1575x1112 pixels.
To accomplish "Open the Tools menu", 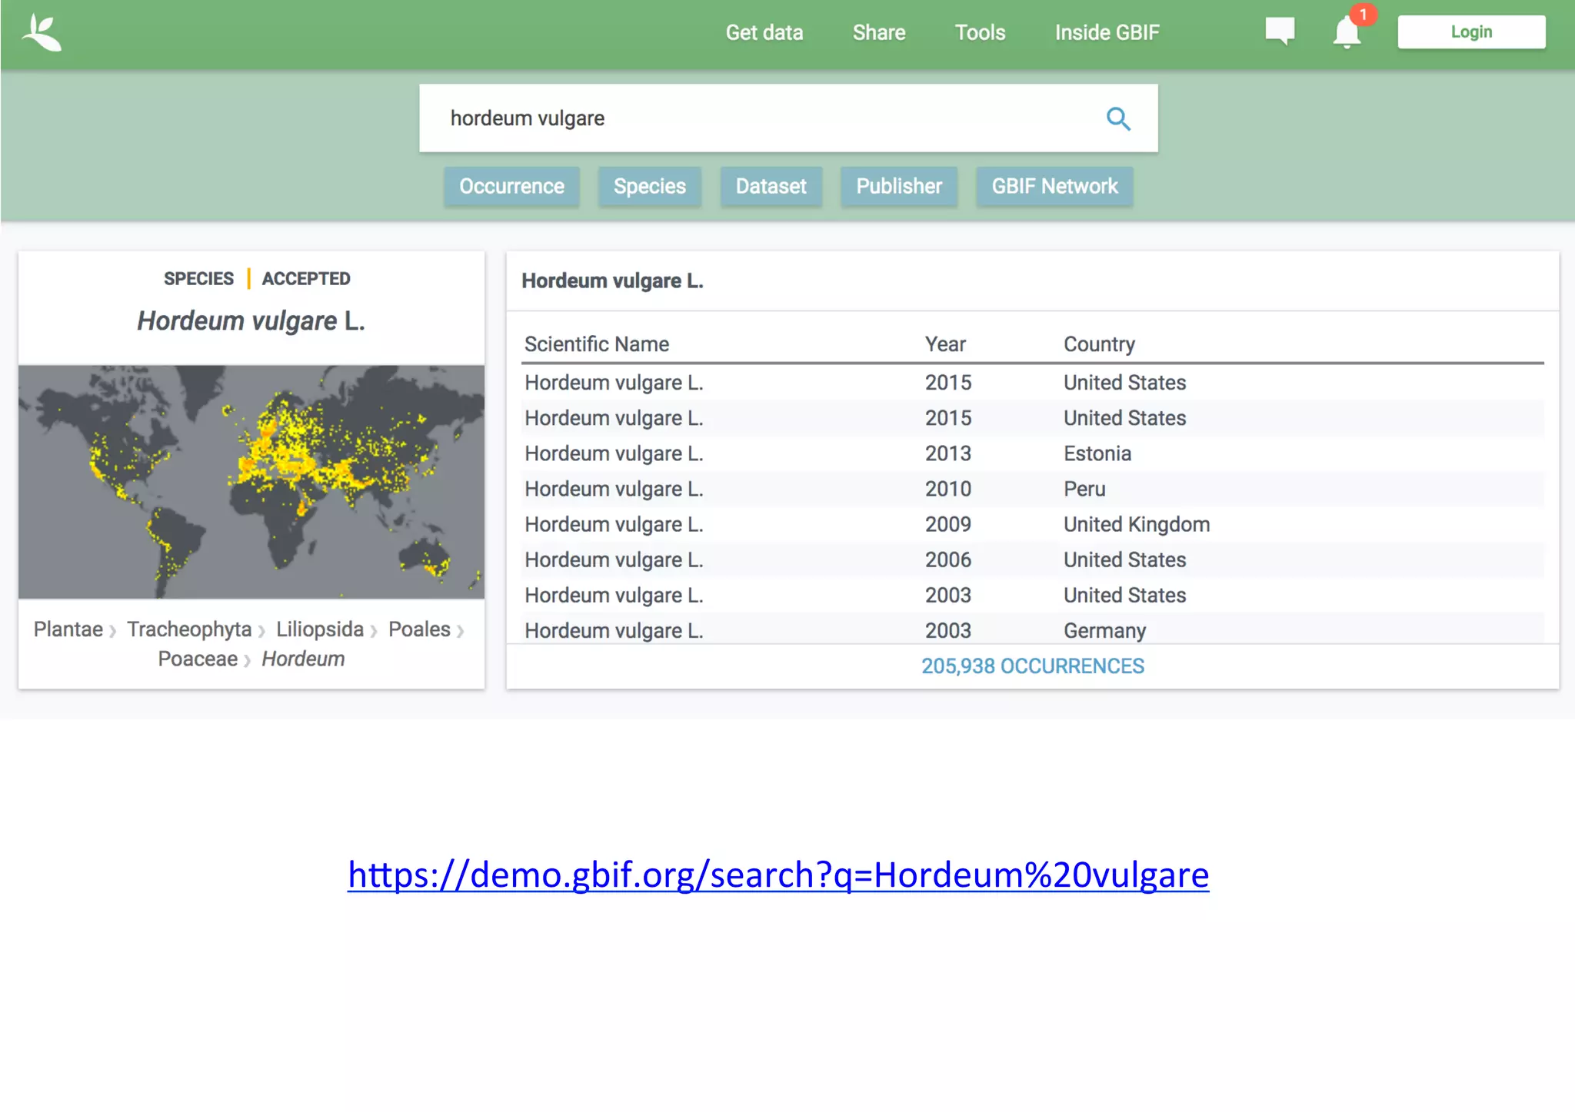I will [x=980, y=32].
